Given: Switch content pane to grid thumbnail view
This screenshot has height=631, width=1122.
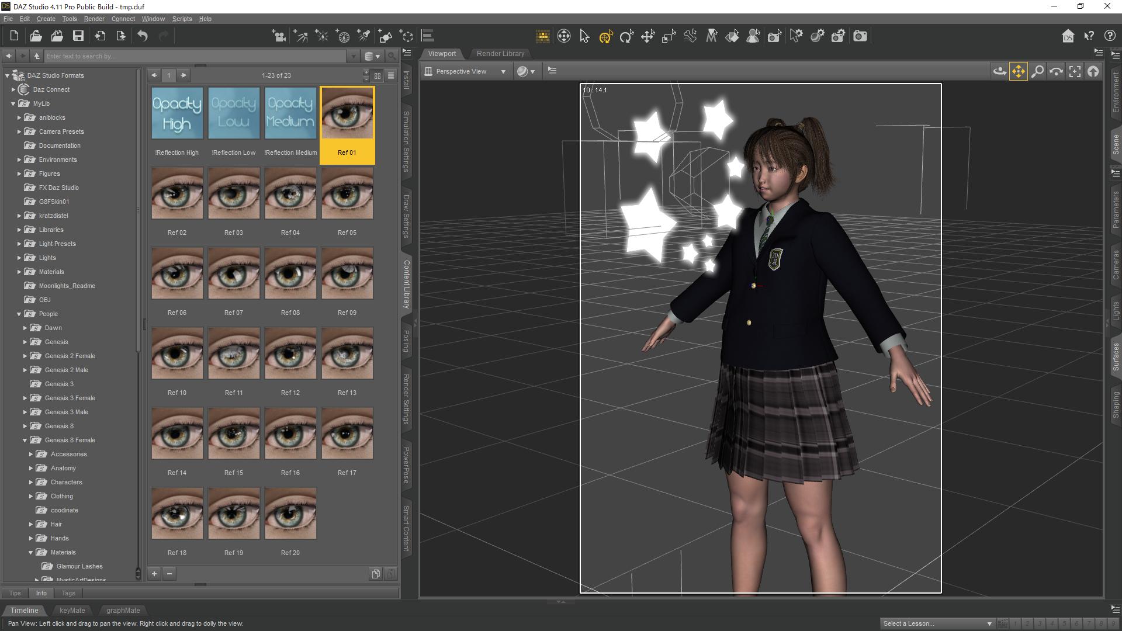Looking at the screenshot, I should click(x=378, y=75).
